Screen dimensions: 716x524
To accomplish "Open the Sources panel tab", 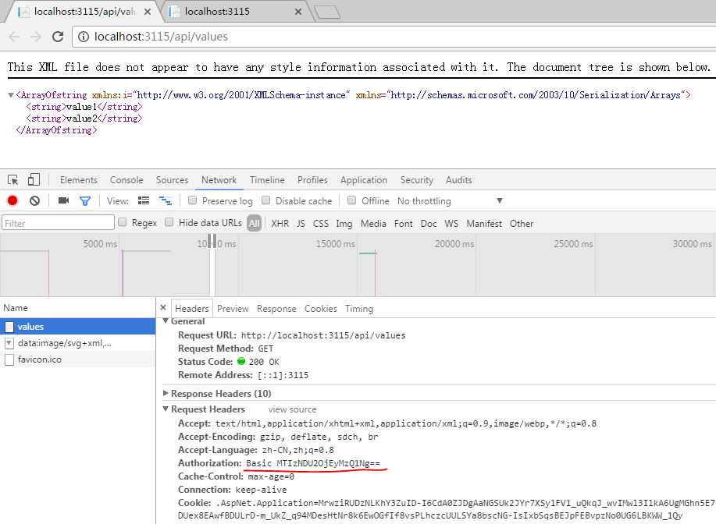I will pyautogui.click(x=172, y=180).
